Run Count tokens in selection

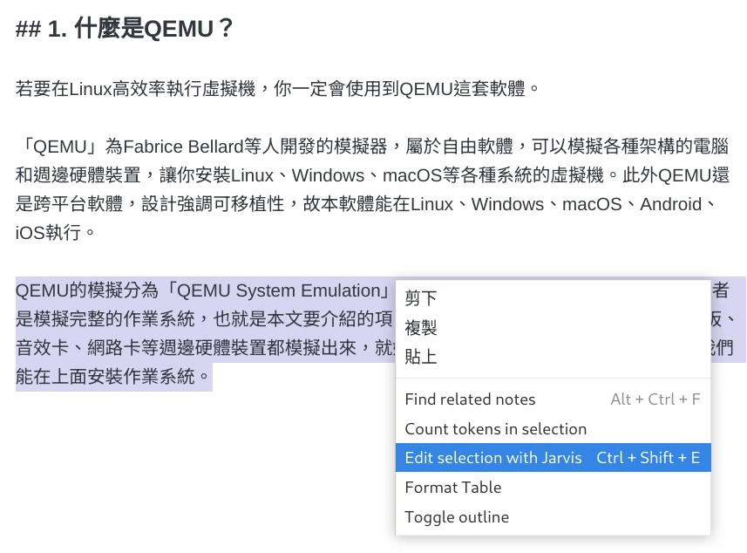(x=496, y=429)
